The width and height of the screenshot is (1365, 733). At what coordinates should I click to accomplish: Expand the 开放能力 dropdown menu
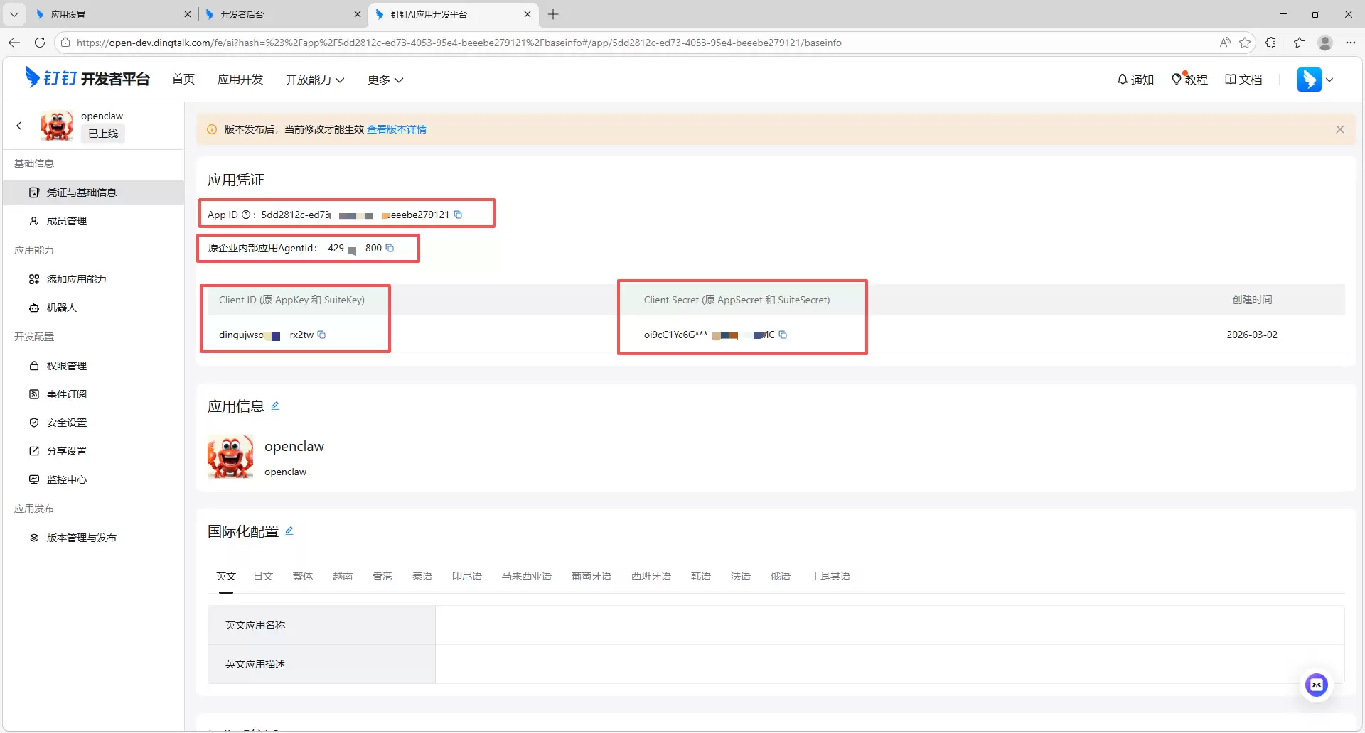(314, 80)
